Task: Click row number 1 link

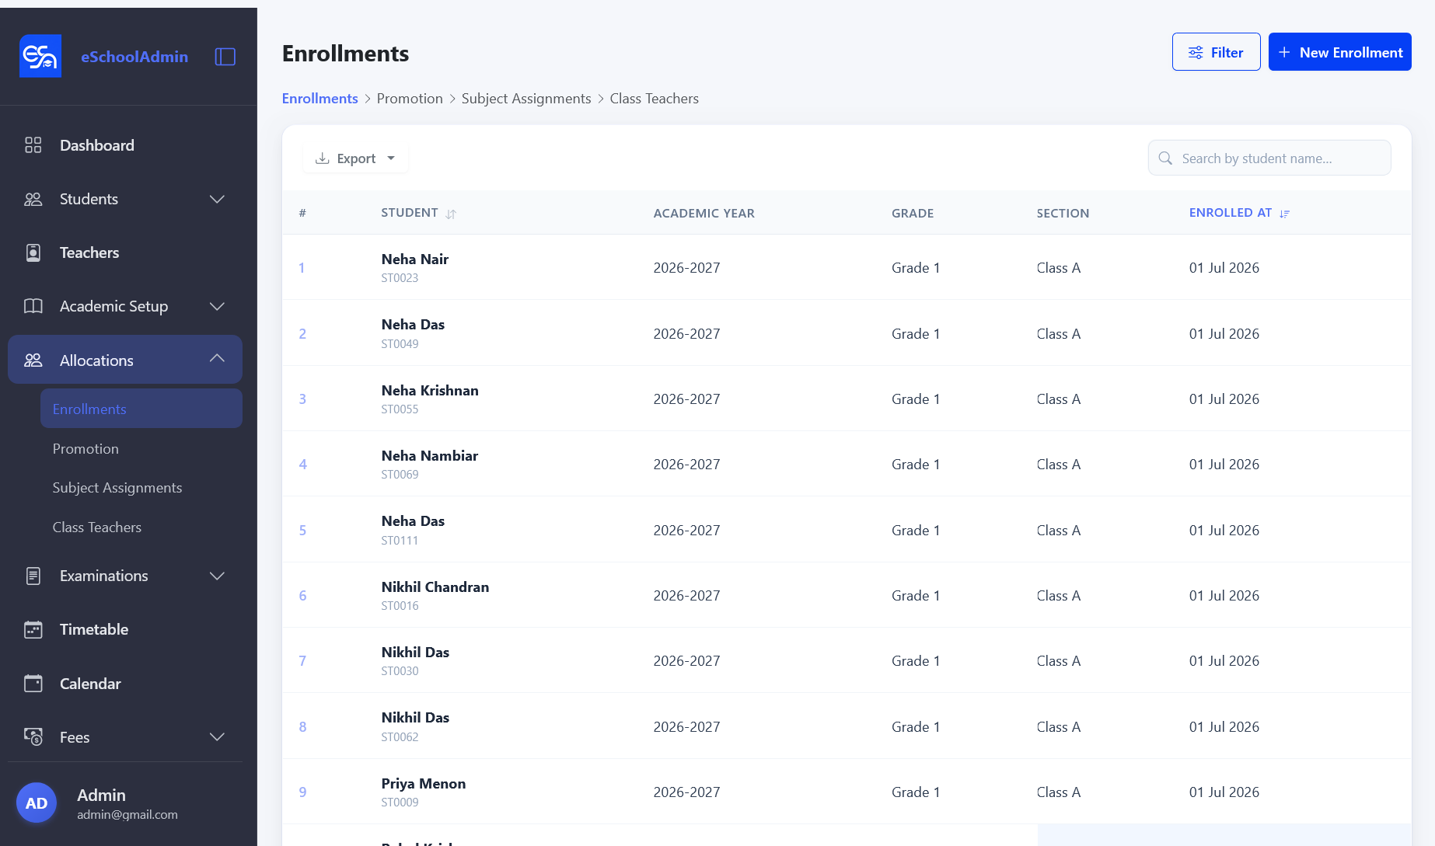Action: (x=302, y=268)
